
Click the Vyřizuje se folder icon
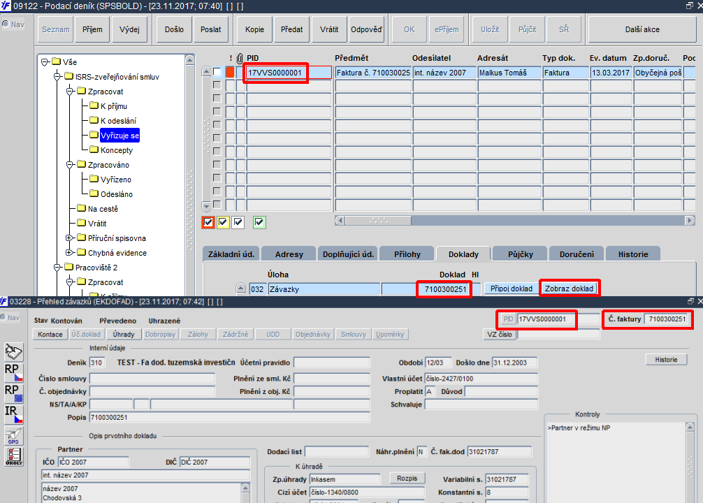[94, 135]
